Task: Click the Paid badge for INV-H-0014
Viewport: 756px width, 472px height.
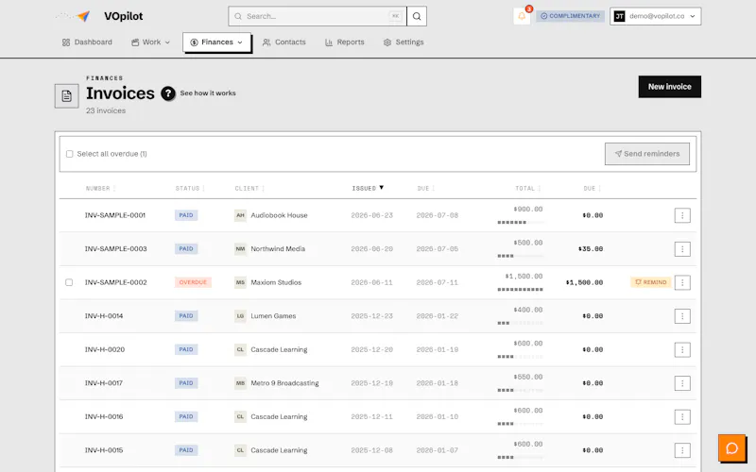Action: [186, 316]
